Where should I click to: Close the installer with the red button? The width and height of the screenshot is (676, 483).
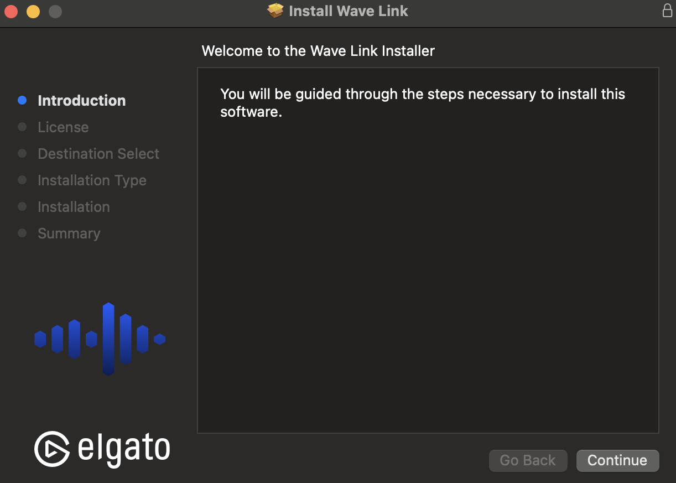click(x=11, y=11)
